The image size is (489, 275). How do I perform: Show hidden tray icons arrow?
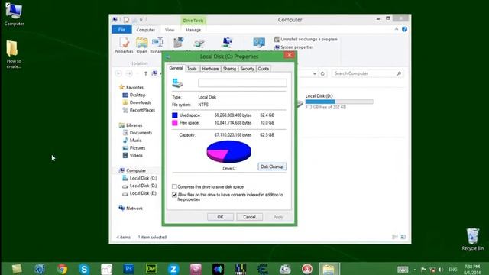click(x=415, y=270)
